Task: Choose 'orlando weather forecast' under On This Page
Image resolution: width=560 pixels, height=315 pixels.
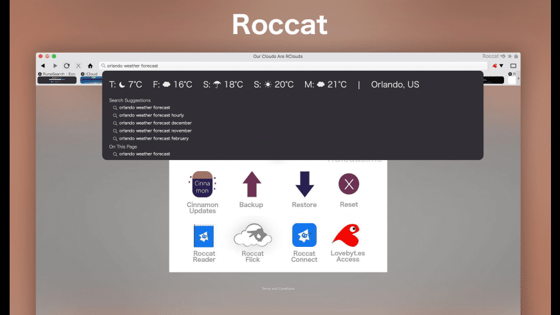Action: [x=145, y=154]
